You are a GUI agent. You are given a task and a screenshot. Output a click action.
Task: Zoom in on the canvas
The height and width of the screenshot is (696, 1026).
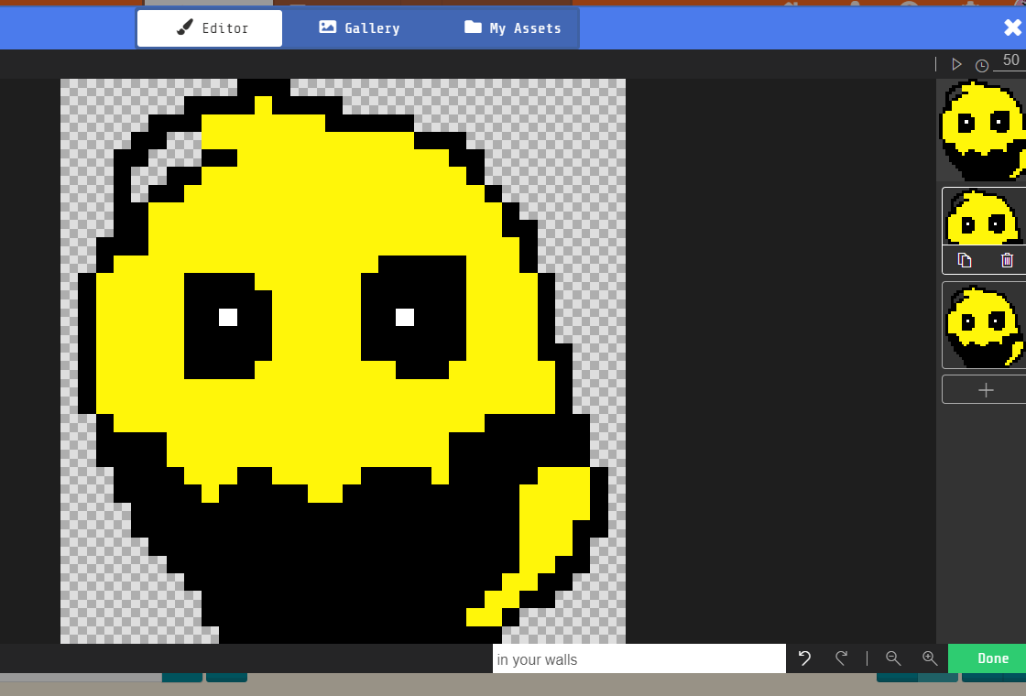930,658
